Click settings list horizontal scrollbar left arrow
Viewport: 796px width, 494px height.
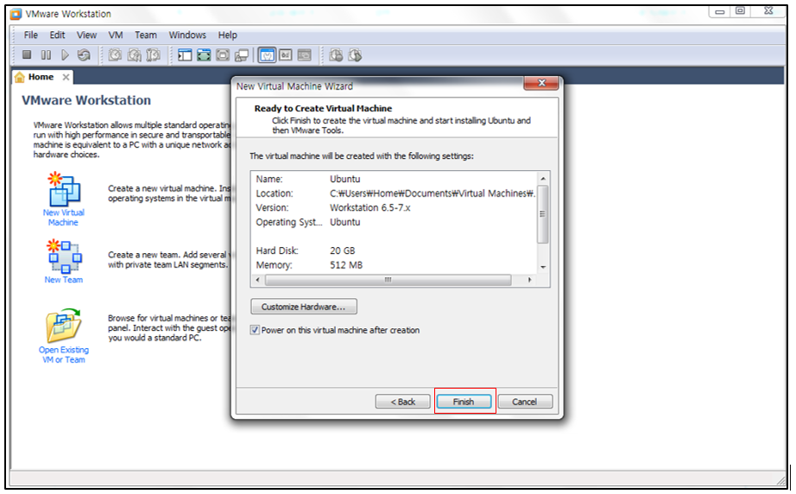(x=258, y=280)
